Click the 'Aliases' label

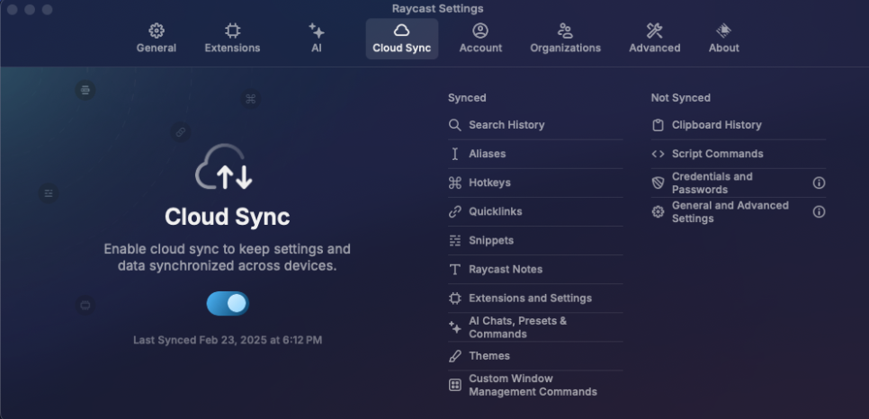click(488, 154)
